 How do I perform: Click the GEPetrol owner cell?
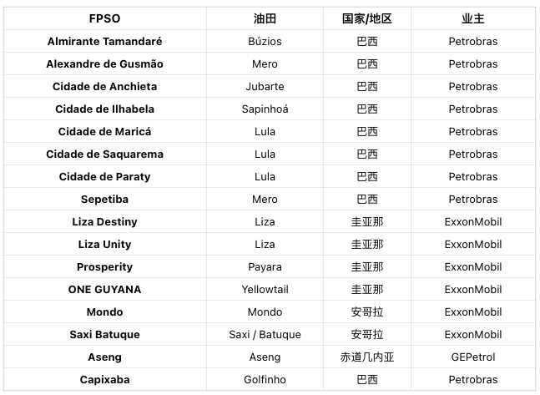473,357
